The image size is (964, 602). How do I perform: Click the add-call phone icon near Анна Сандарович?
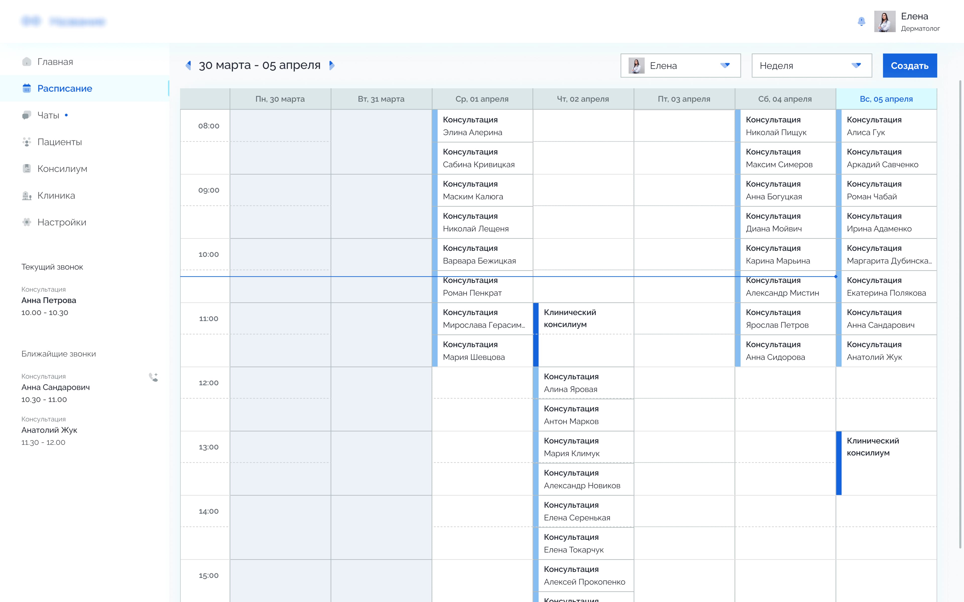pos(153,377)
